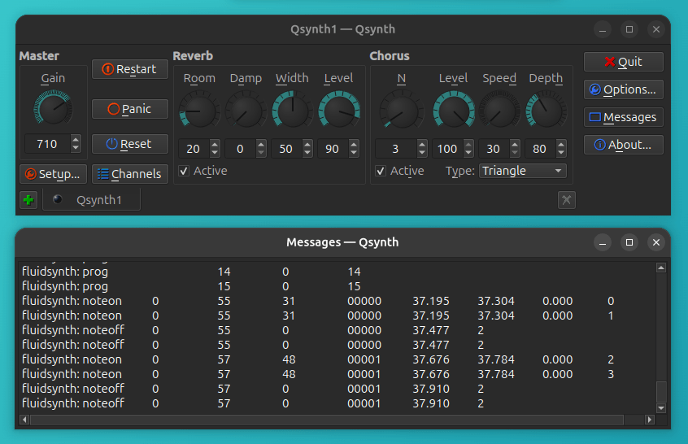Click the Chorus Depth dial
Image resolution: width=688 pixels, height=444 pixels.
tap(546, 109)
